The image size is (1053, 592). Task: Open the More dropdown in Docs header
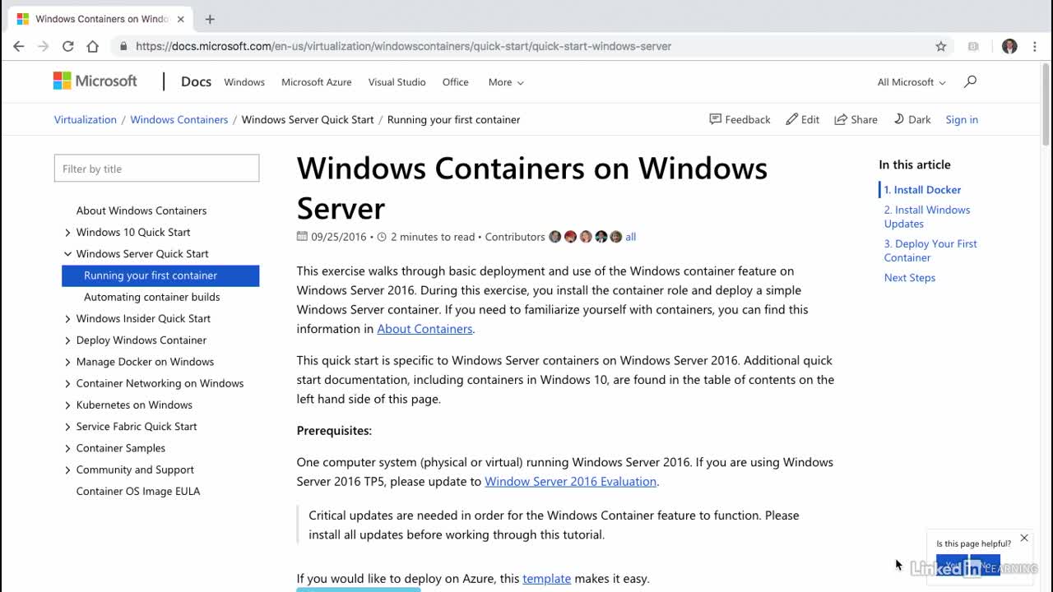506,82
